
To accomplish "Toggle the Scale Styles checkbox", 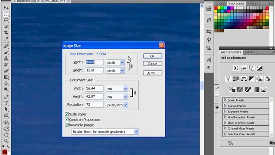I will point(67,114).
